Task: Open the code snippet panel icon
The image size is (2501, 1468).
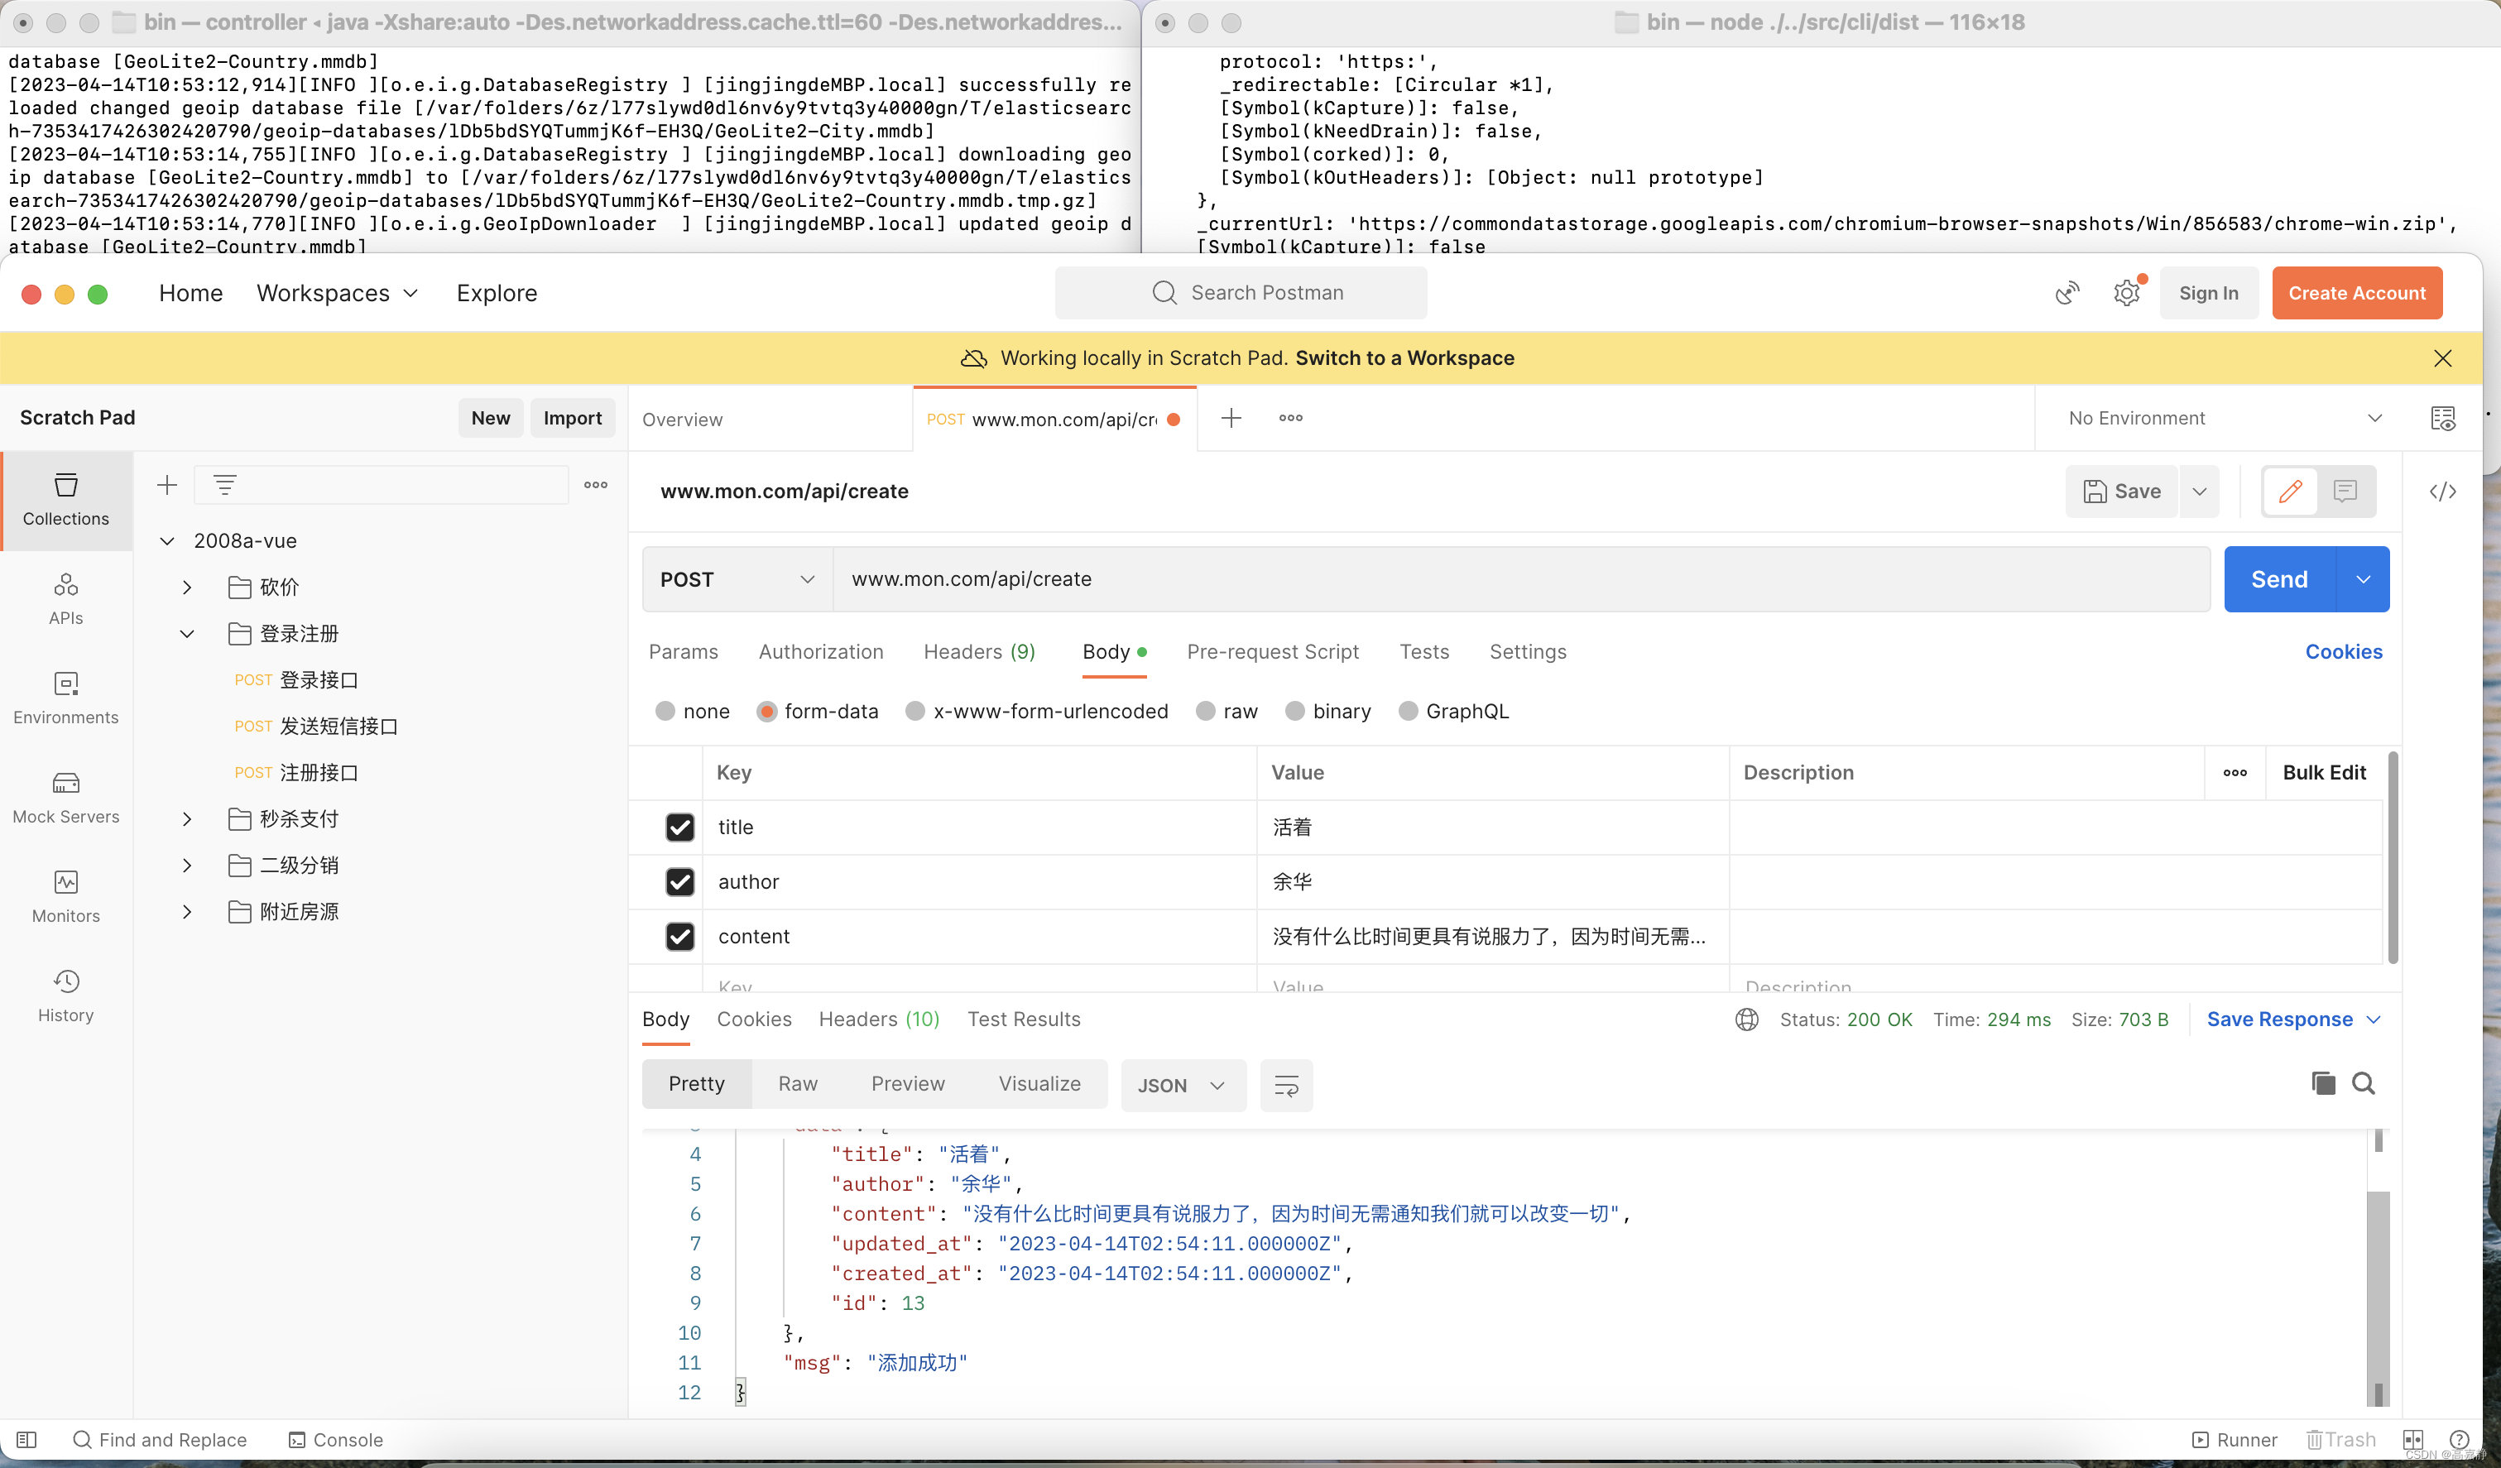Action: tap(2442, 492)
